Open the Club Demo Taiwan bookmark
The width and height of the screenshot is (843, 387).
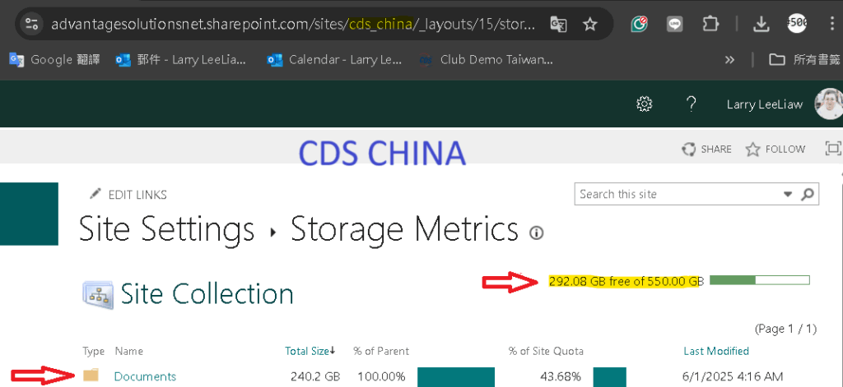pos(486,60)
